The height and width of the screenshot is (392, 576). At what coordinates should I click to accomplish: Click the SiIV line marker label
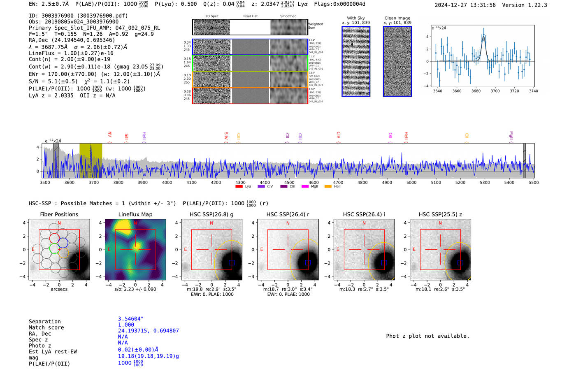tap(226, 137)
